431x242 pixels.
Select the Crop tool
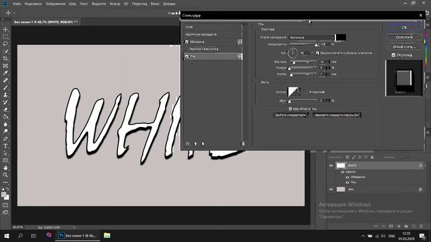[x=5, y=58]
